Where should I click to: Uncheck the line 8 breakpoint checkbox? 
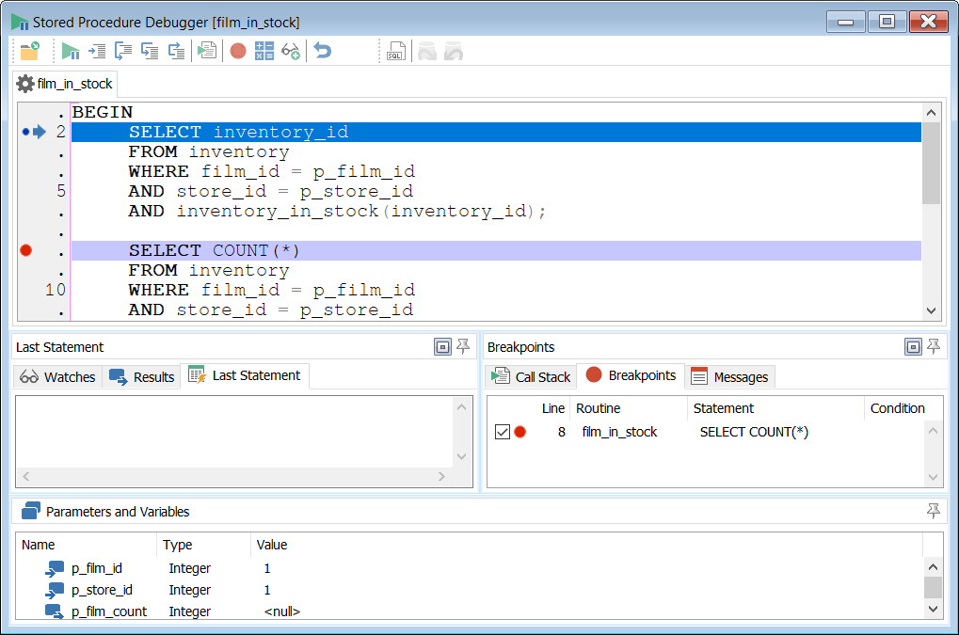(x=502, y=432)
